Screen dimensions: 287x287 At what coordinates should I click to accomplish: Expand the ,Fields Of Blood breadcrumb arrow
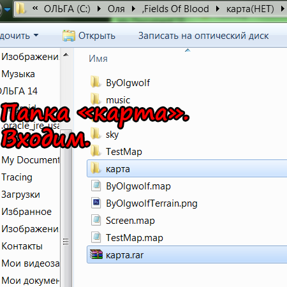coord(217,9)
